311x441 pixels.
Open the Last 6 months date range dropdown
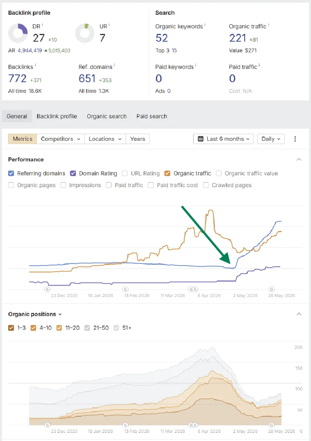click(x=224, y=139)
